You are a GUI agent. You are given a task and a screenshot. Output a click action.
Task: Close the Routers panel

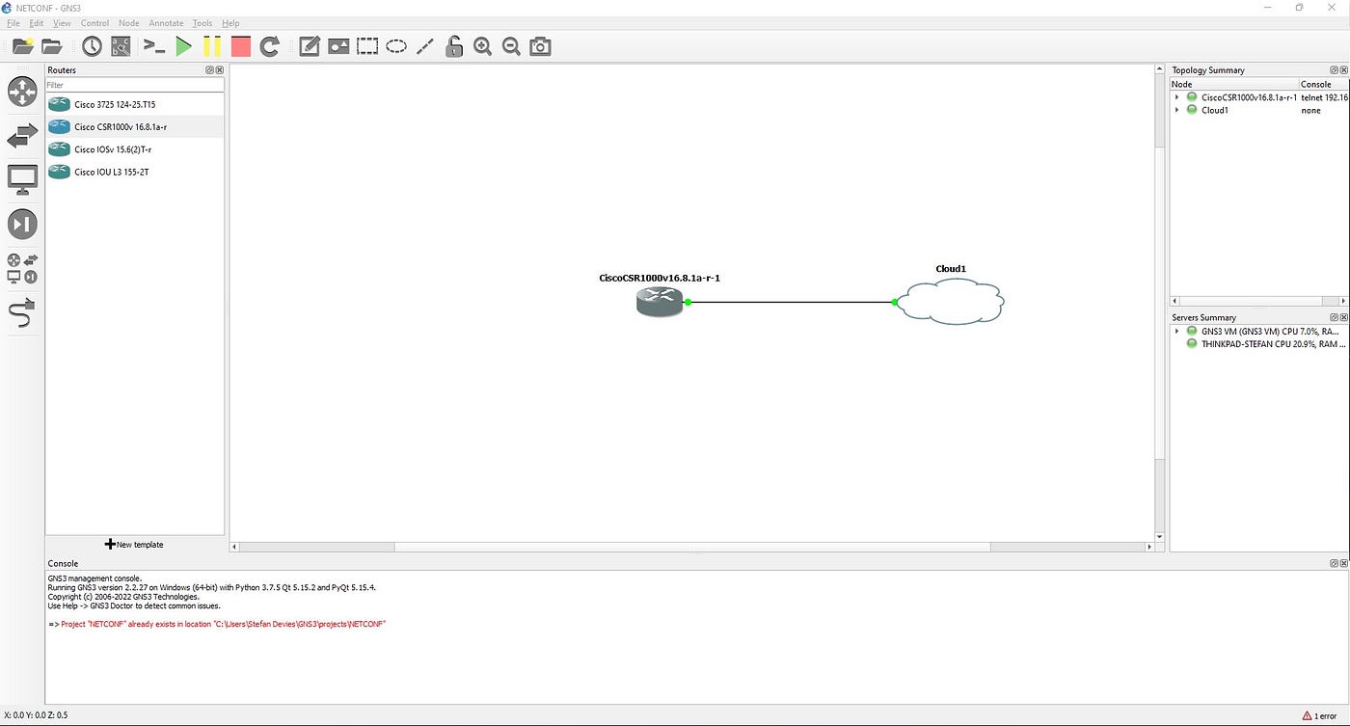219,70
